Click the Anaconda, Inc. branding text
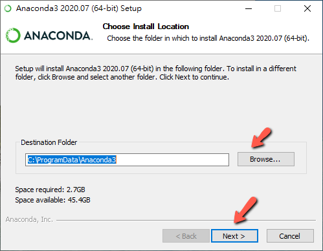Image resolution: width=323 pixels, height=251 pixels. click(29, 219)
